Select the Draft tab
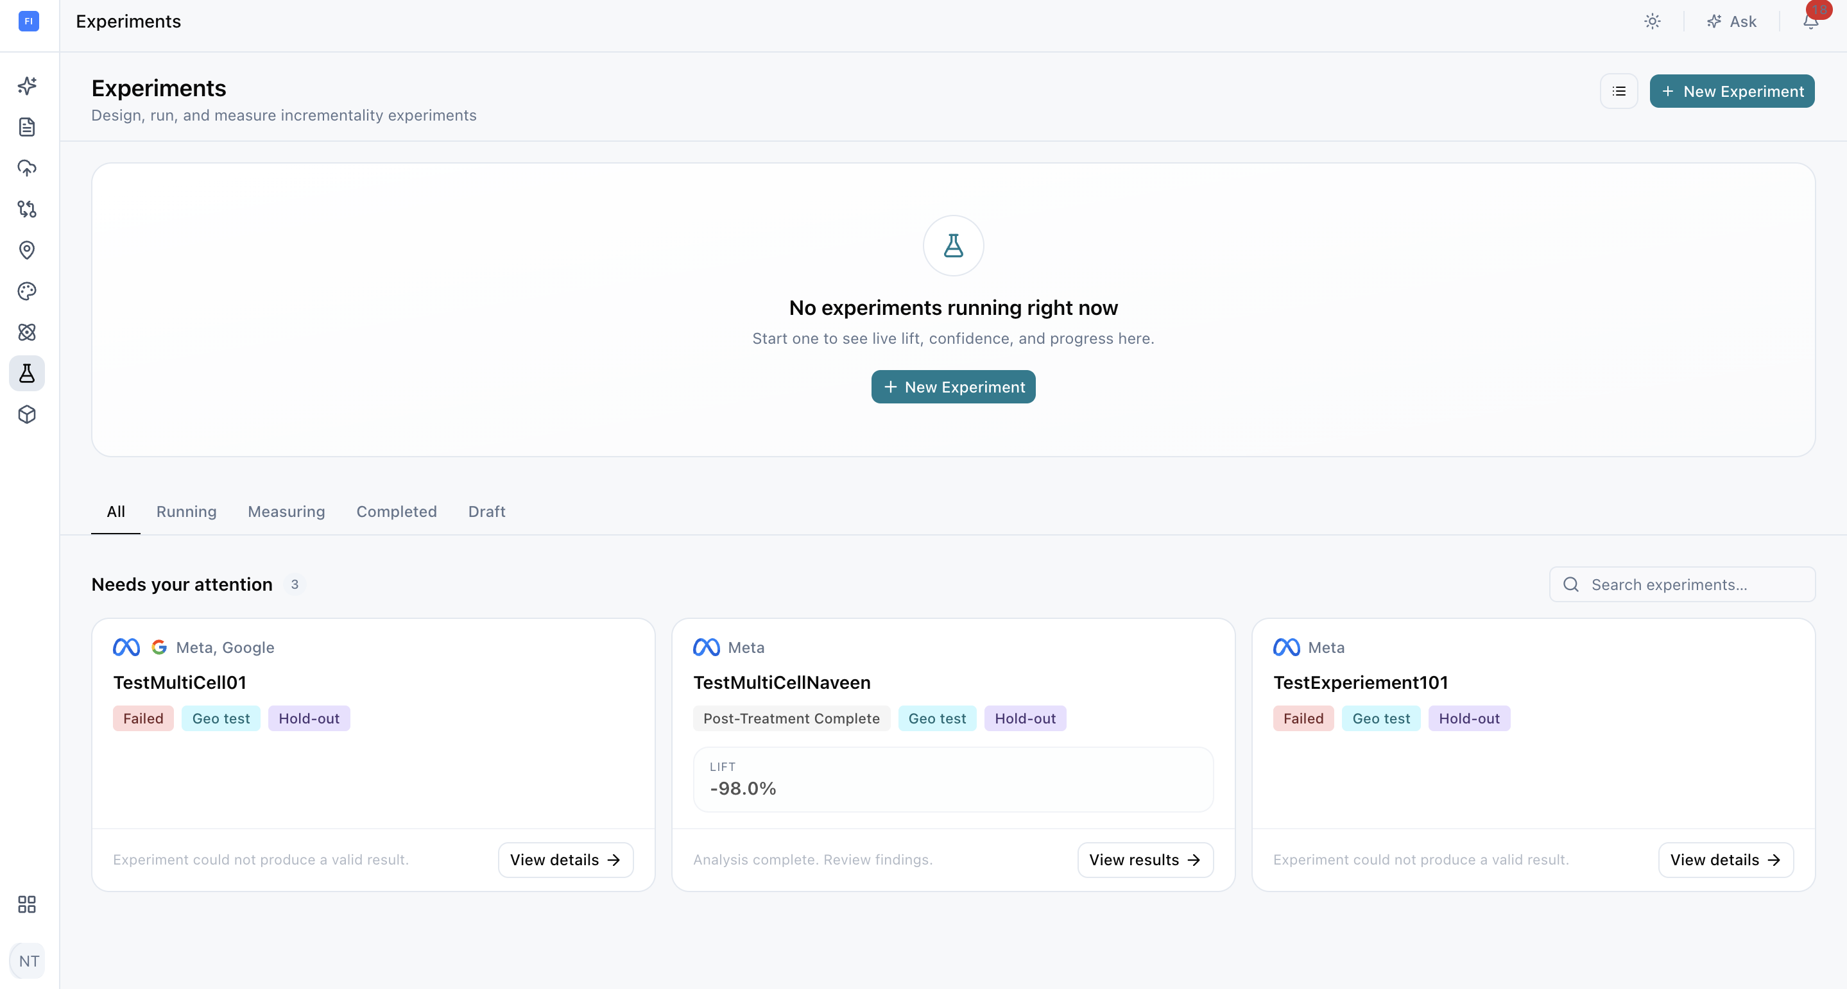Screen dimensions: 1847x989 (487, 512)
